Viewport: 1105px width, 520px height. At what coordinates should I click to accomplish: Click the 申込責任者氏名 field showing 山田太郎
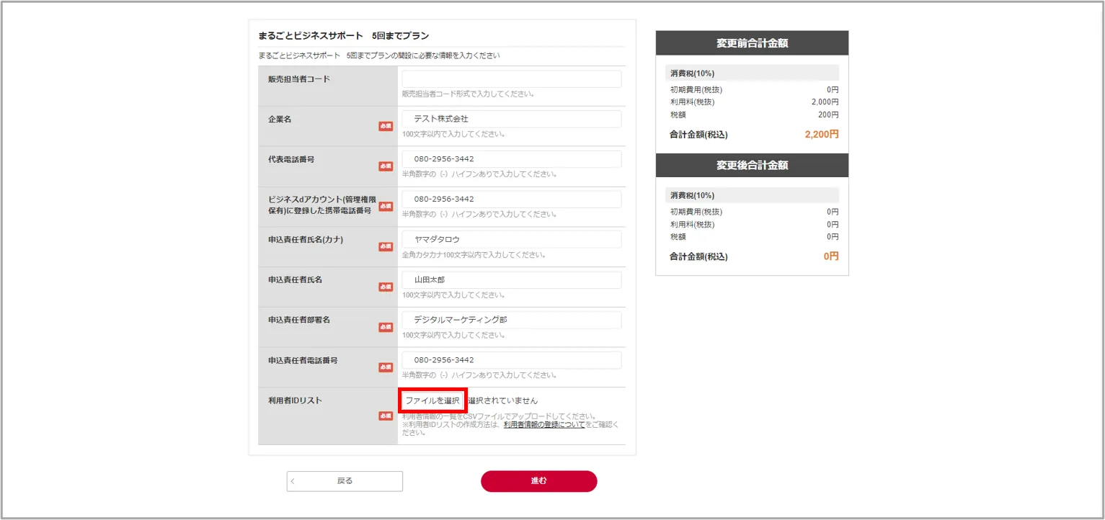coord(511,279)
